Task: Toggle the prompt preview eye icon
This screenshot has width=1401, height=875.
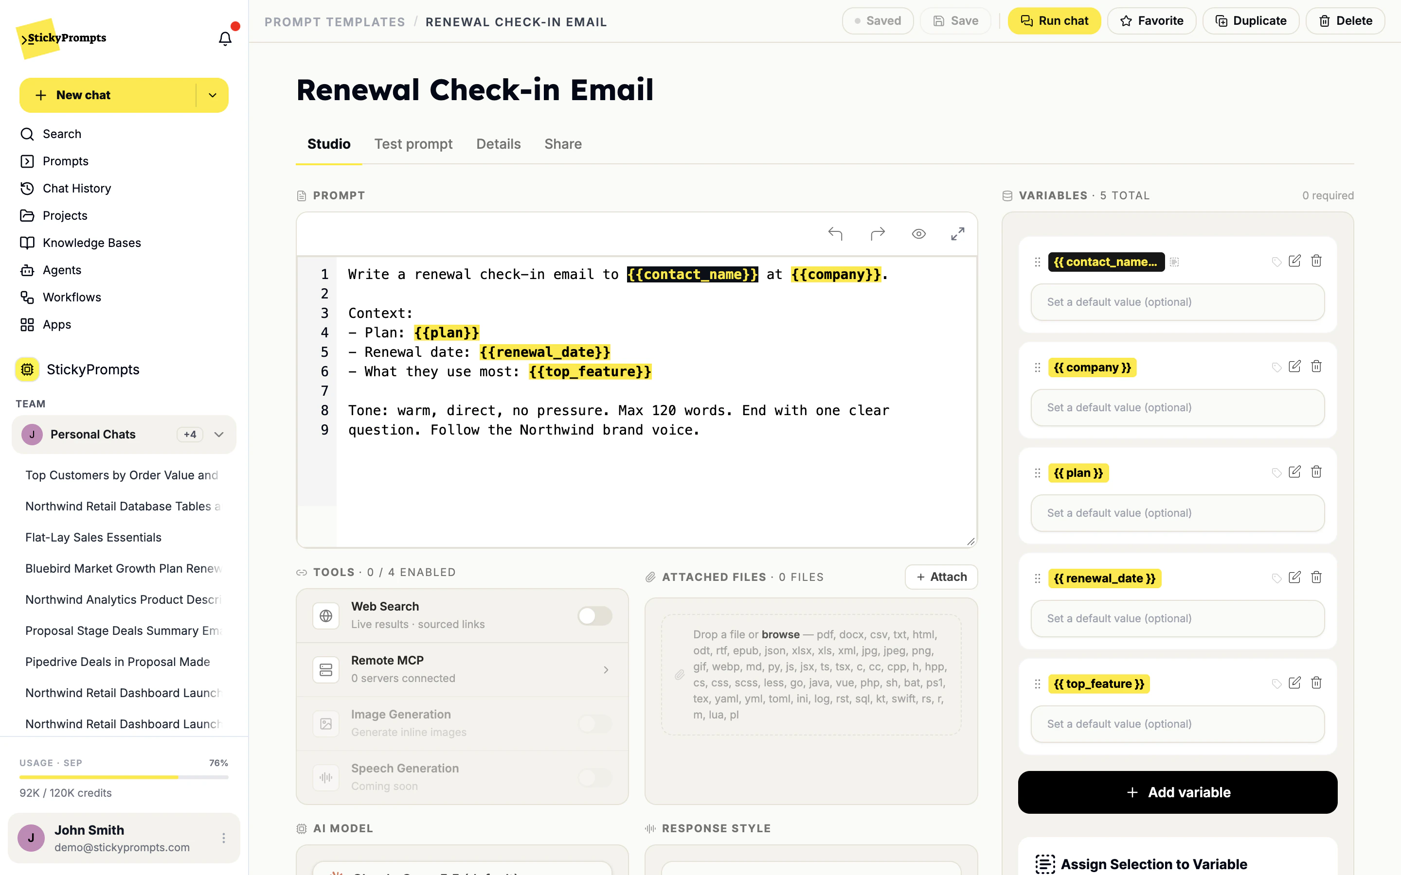Action: pyautogui.click(x=919, y=234)
